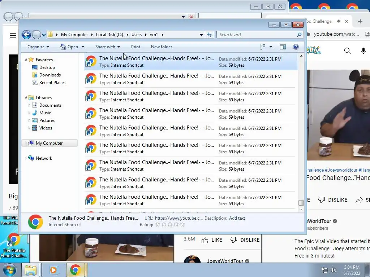Viewport: 370px width, 277px height.
Task: Select My Computer in the address breadcrumb
Action: [x=74, y=35]
